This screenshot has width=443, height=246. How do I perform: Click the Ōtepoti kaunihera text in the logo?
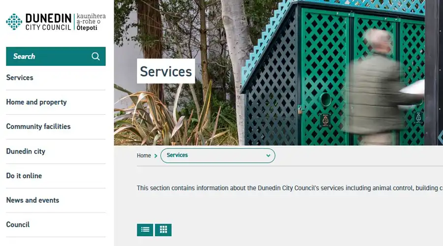91,22
